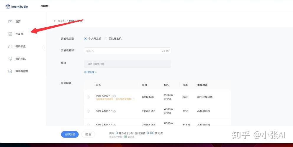This screenshot has height=147, width=293.
Task: Click the 微小规模训练 usage text
Action: click(x=205, y=97)
